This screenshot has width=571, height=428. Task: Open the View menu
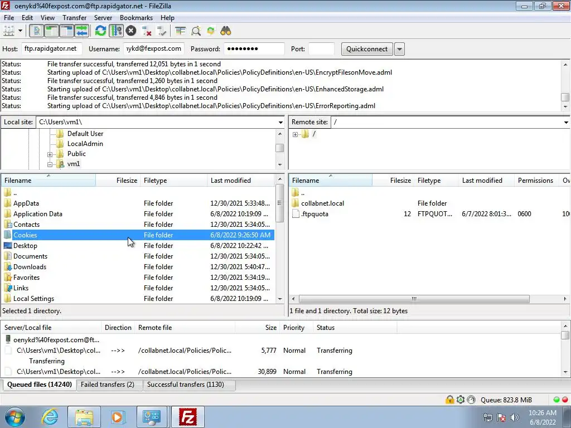[47, 18]
